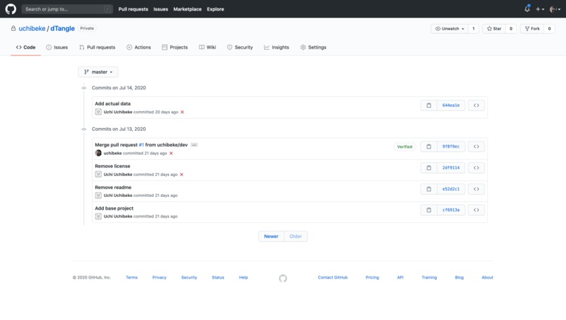
Task: Open the user avatar menu
Action: tap(555, 9)
